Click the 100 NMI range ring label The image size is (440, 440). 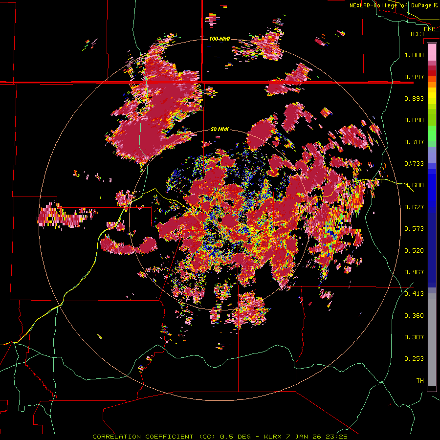pos(220,39)
